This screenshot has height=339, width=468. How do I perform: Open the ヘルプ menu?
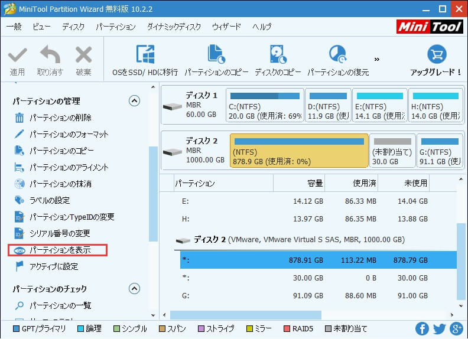[x=262, y=27]
